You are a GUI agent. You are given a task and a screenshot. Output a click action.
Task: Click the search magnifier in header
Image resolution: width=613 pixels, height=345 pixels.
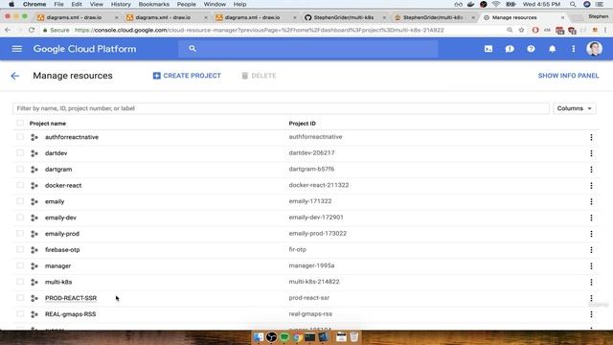pyautogui.click(x=193, y=49)
